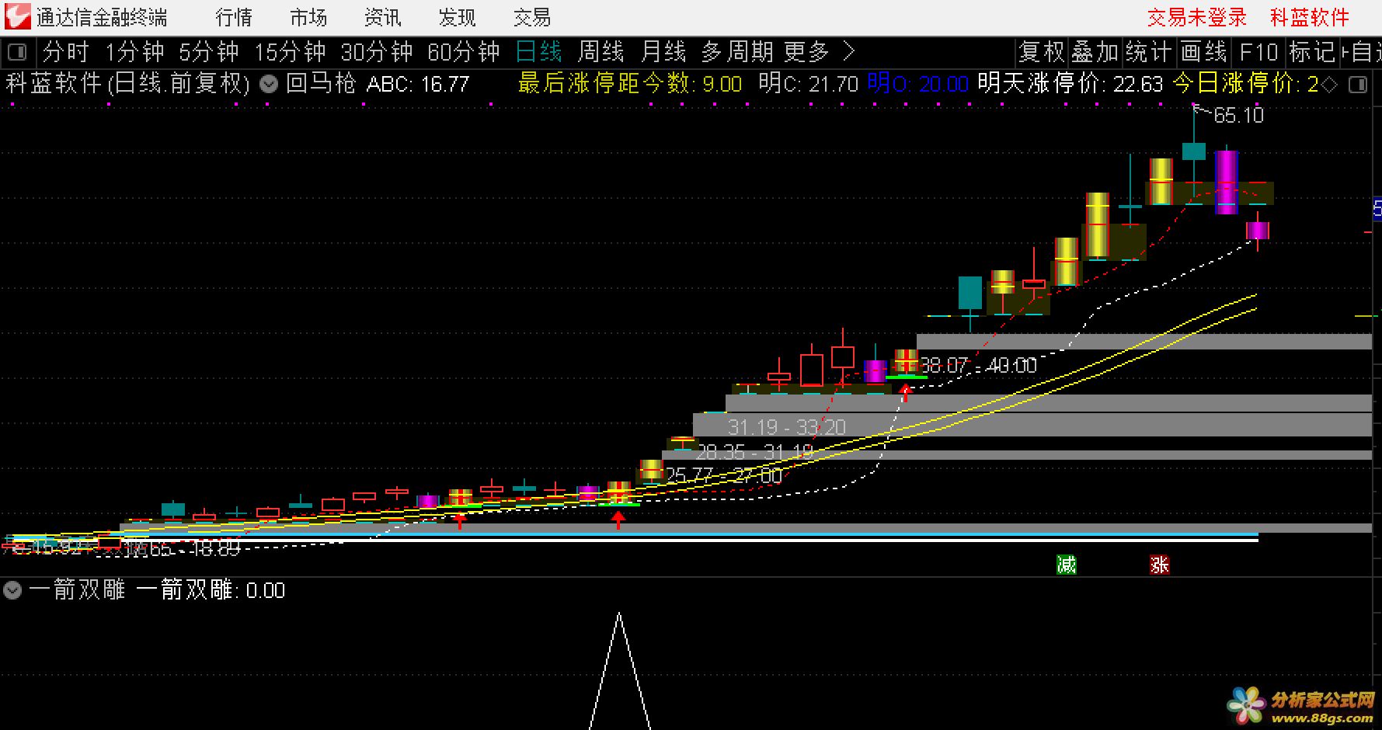The height and width of the screenshot is (730, 1382).
Task: Click 最后涨停距今数: 9.00 text
Action: (x=630, y=83)
